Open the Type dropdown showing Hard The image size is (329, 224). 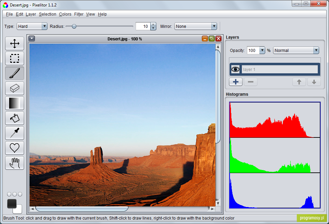pos(32,26)
